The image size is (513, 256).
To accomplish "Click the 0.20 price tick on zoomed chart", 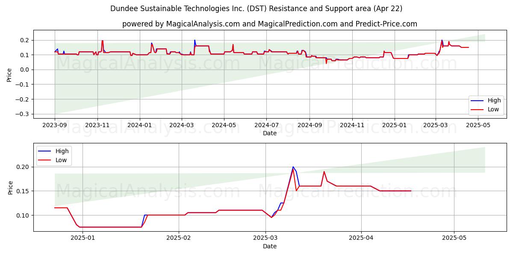I will 23,167.
